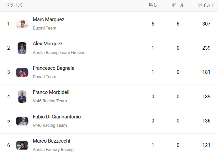This screenshot has height=154, width=218.
Task: Open Franco Morbidelli's name link
Action: tap(51, 92)
